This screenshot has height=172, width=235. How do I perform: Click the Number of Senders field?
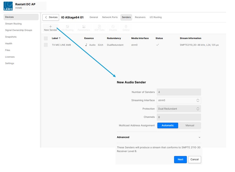click(x=179, y=92)
